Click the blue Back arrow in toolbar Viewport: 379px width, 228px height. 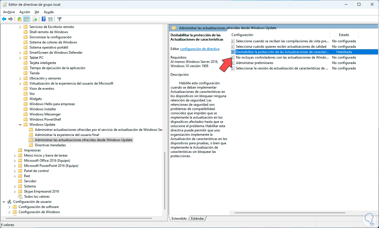click(4, 19)
